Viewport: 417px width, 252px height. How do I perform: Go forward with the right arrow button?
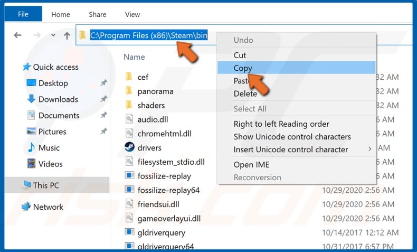pos(37,35)
